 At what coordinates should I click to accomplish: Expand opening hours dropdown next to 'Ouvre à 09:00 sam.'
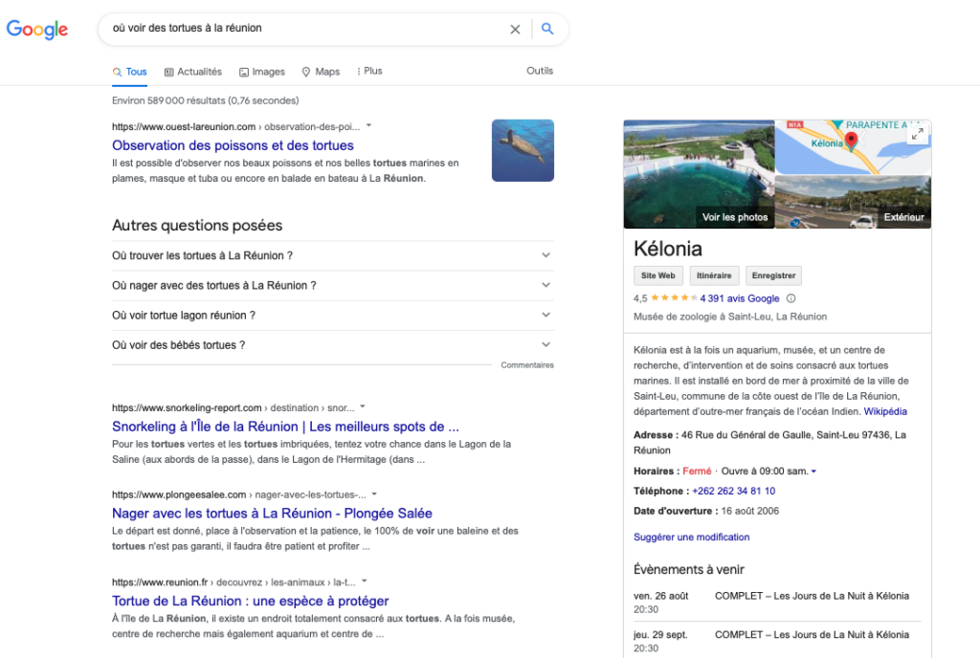813,472
